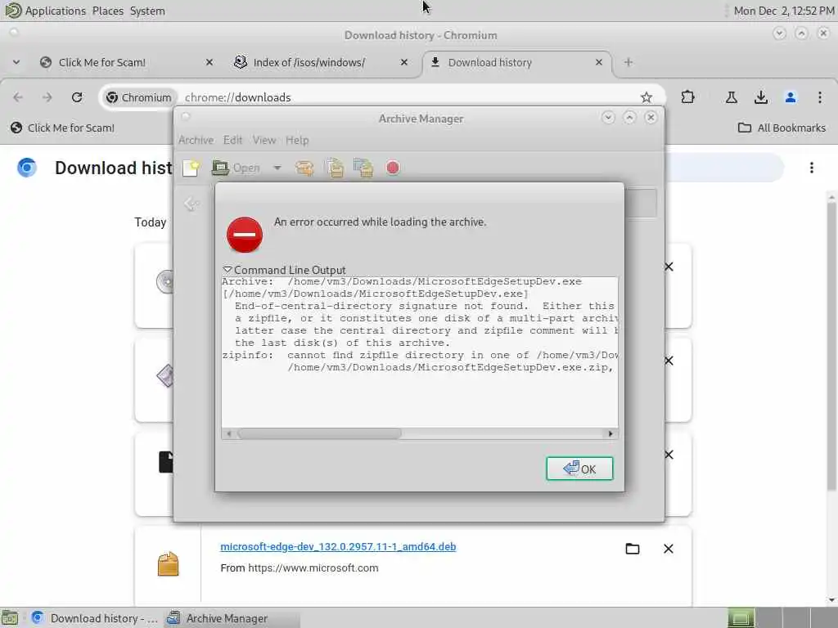The image size is (838, 628).
Task: Click the red error icon in the dialog
Action: point(244,235)
